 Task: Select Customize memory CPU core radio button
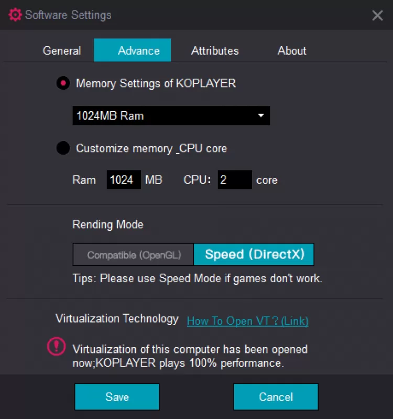pos(63,148)
